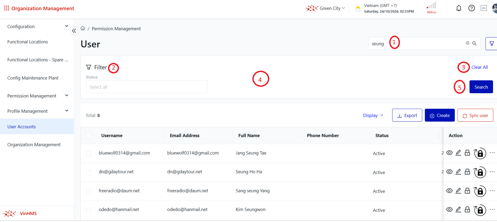The image size is (497, 222).
Task: View details of the dn@gdaytour.net user via the eye icon
Action: pyautogui.click(x=449, y=172)
